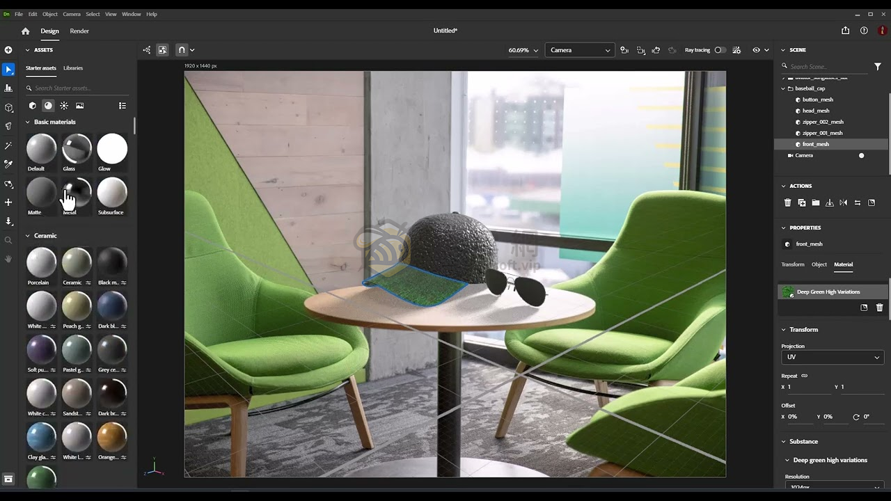Image resolution: width=891 pixels, height=501 pixels.
Task: Select the Camera row in scene
Action: [831, 155]
